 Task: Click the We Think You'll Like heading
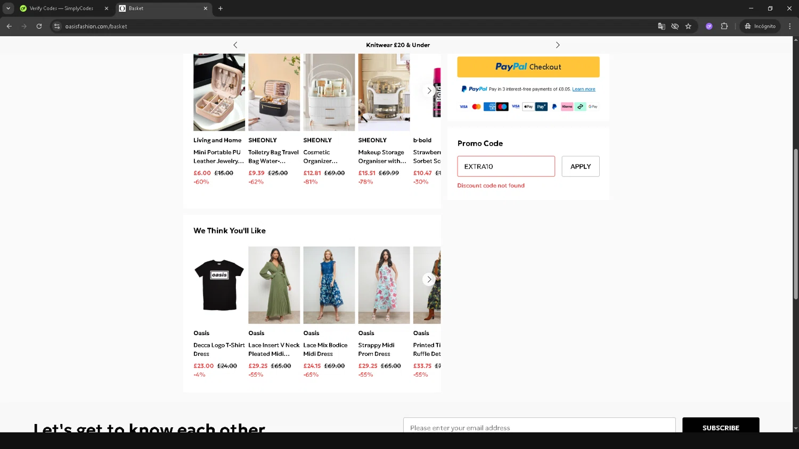point(230,230)
